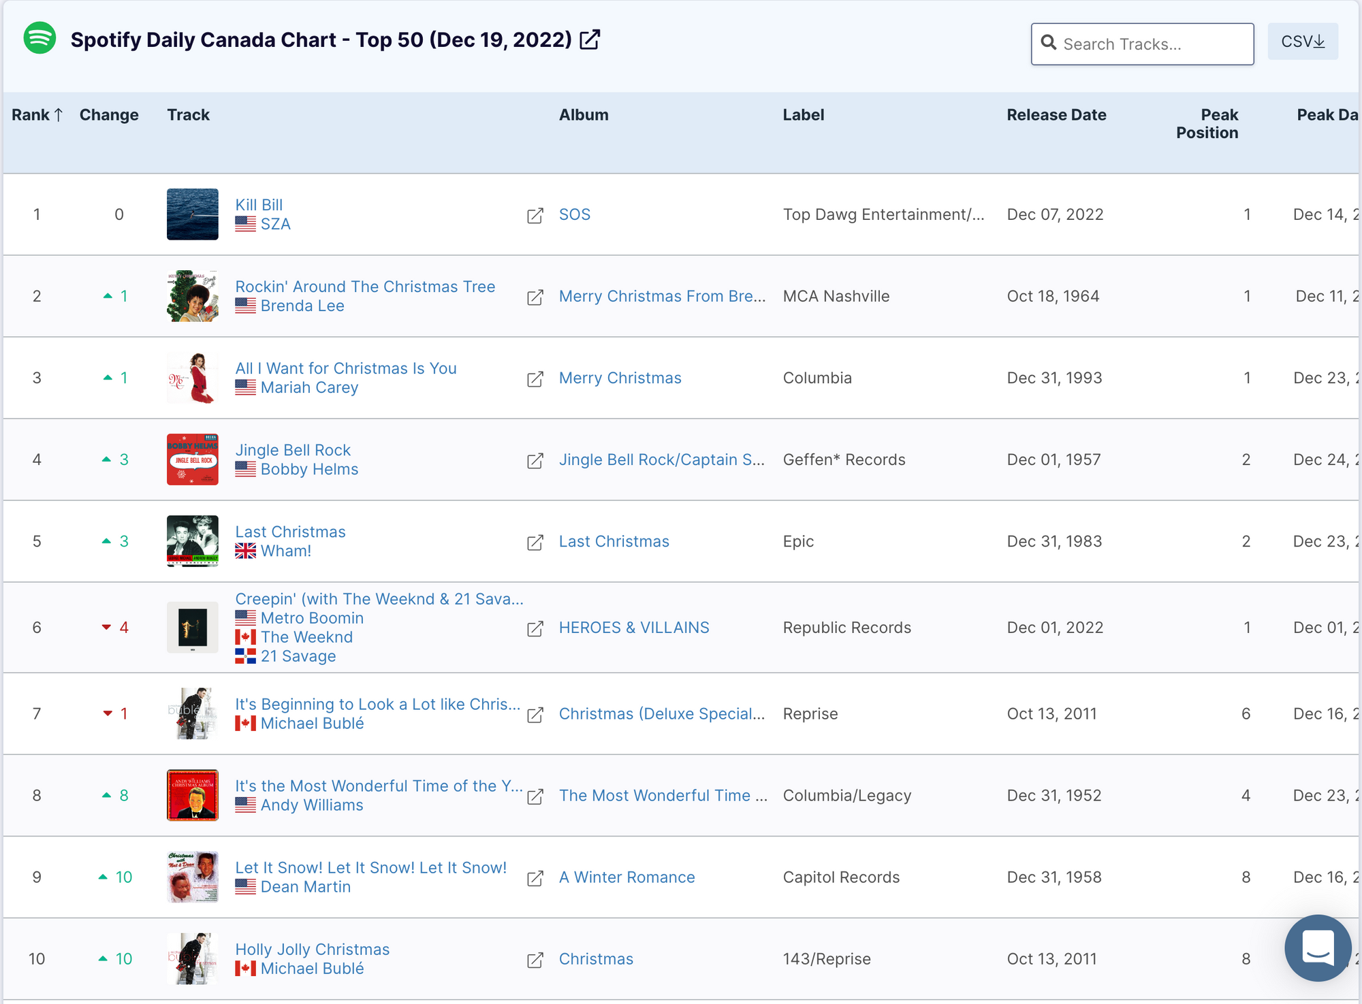This screenshot has width=1362, height=1004.
Task: Click flag icon beside 21 Savage
Action: coord(245,656)
